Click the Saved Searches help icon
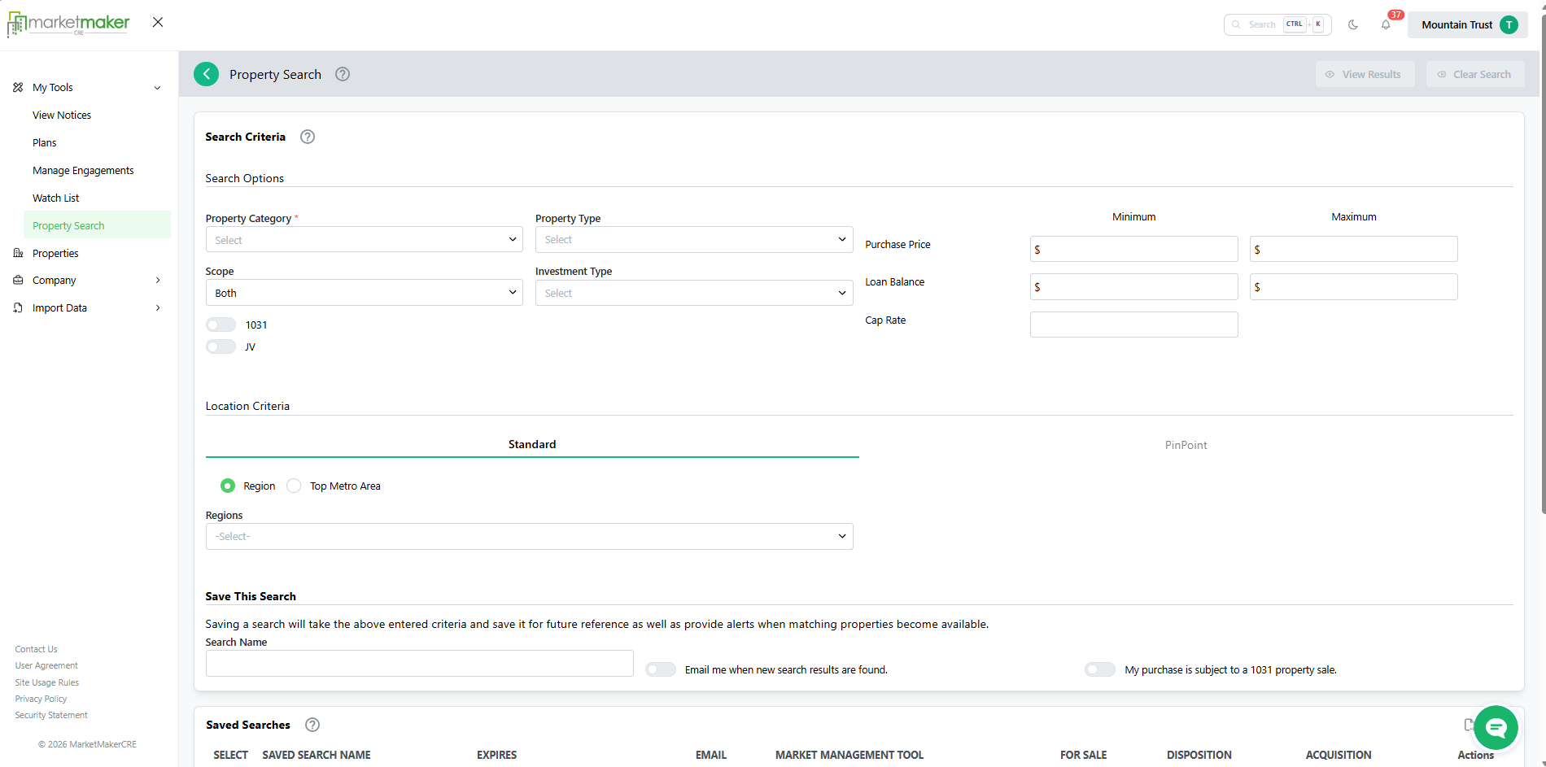This screenshot has width=1546, height=767. click(312, 725)
